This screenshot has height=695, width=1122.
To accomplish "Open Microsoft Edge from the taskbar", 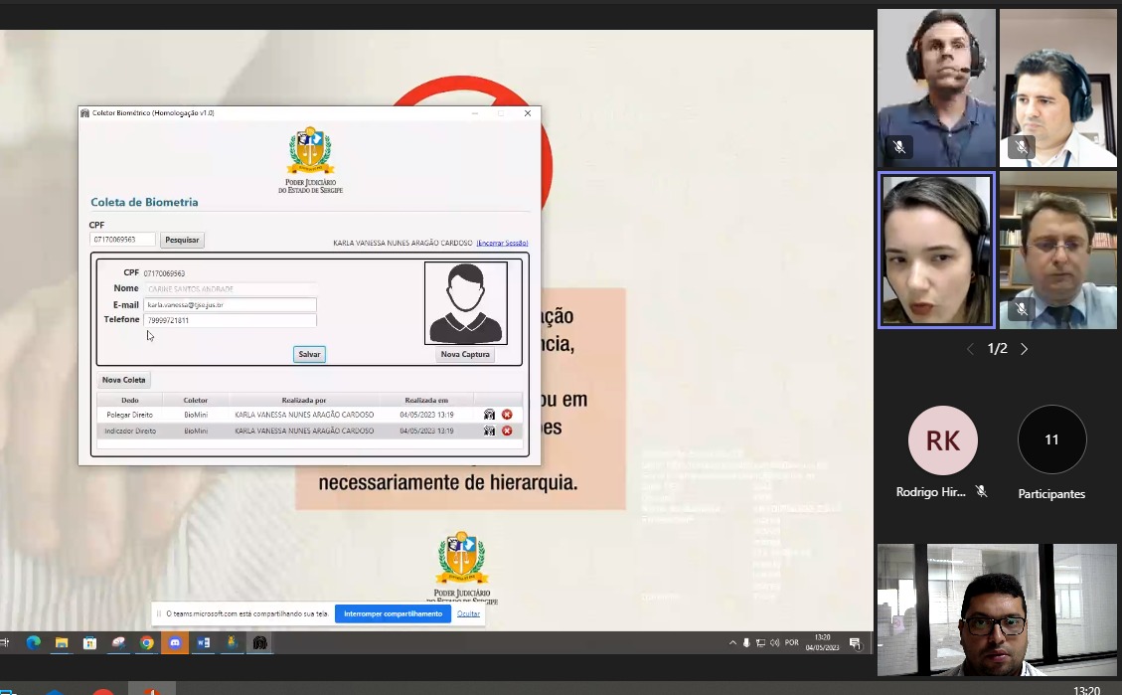I will point(33,643).
